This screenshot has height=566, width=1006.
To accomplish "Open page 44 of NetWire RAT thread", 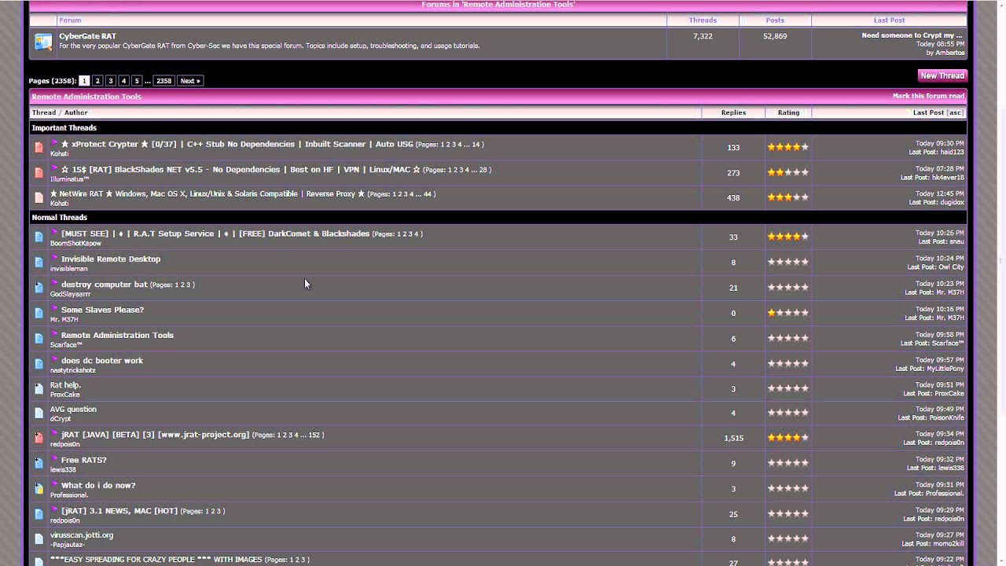I will (x=428, y=194).
